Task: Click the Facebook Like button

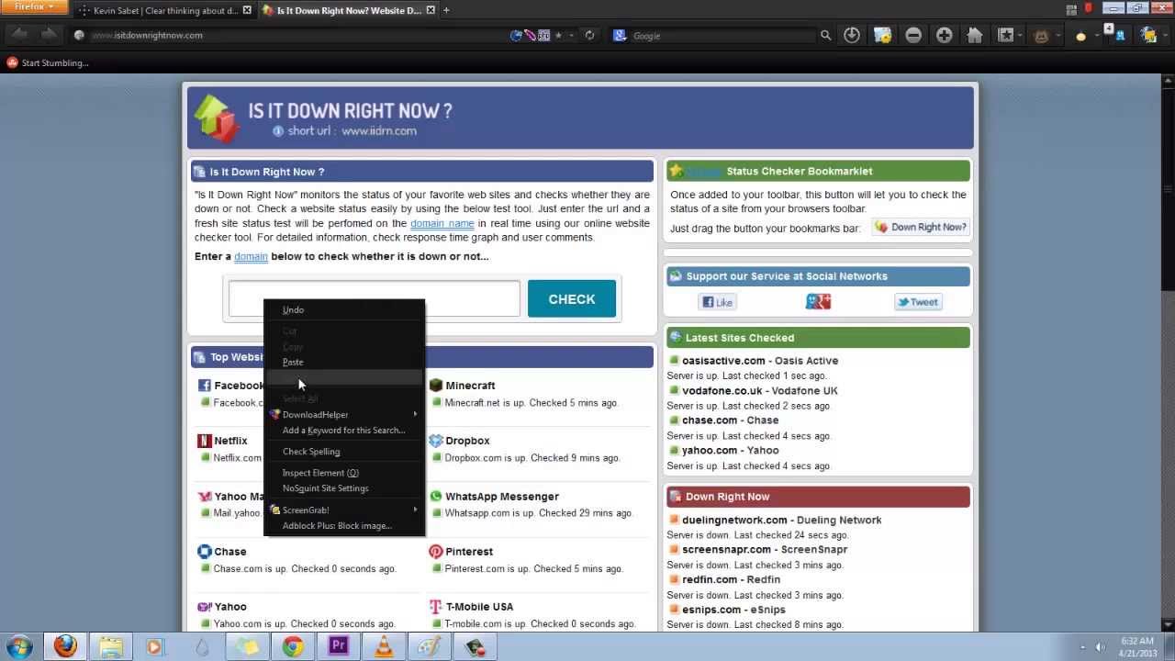Action: (717, 302)
